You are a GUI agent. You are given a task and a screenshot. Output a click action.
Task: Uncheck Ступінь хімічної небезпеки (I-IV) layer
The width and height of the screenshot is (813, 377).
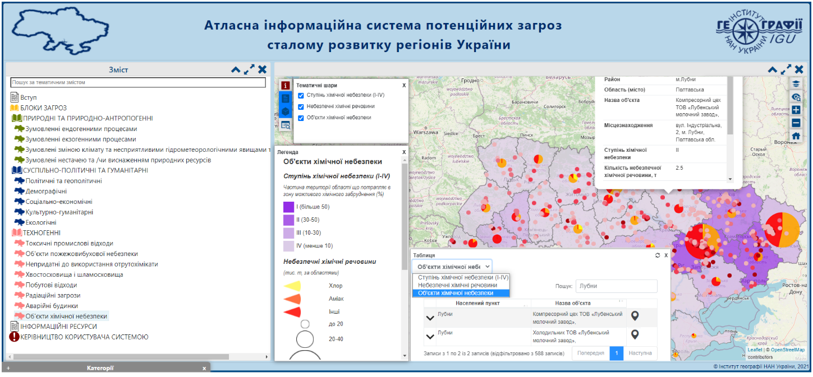pos(301,95)
